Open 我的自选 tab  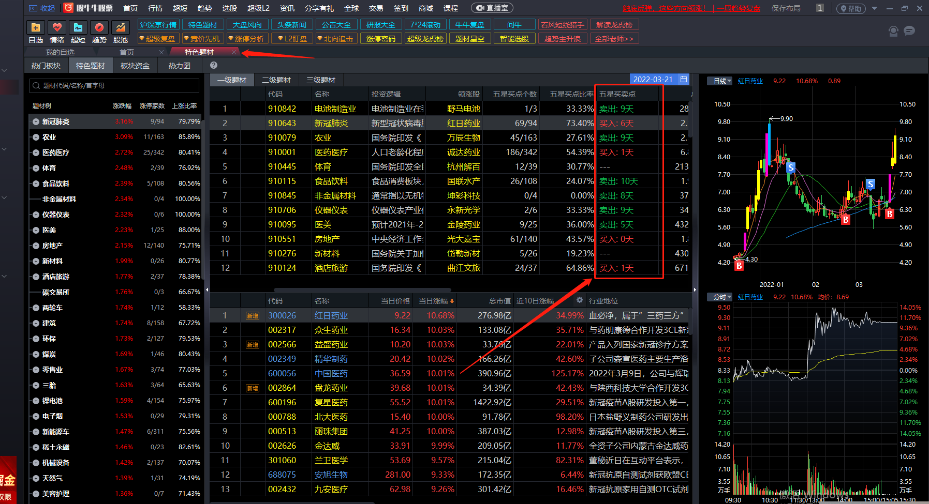point(60,52)
